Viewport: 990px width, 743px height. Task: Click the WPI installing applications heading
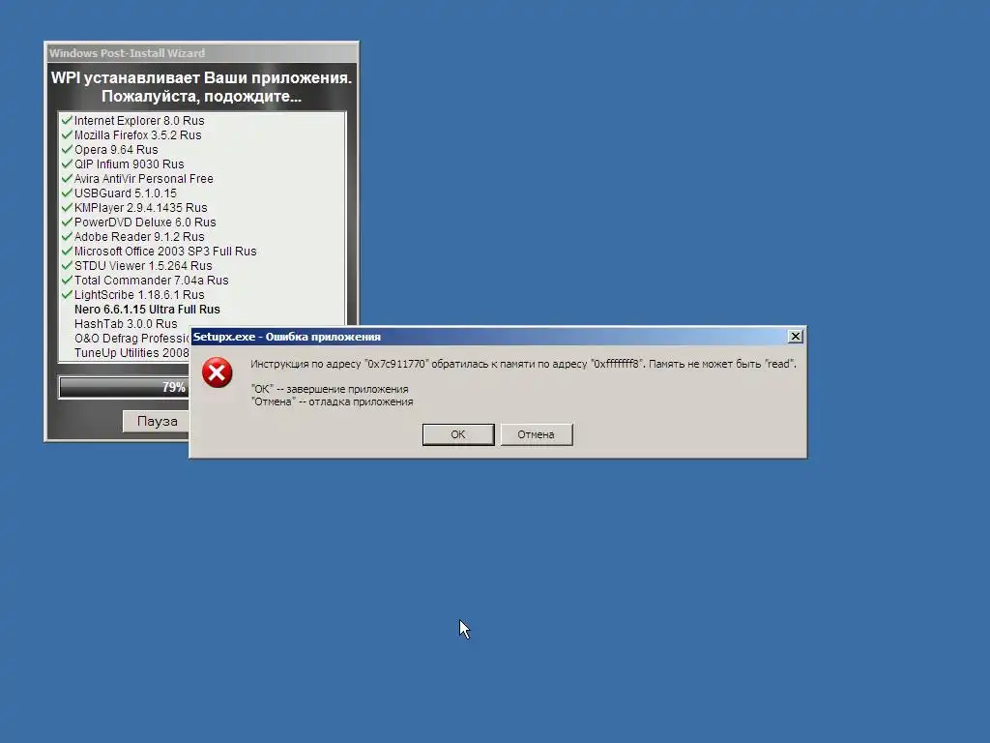201,87
